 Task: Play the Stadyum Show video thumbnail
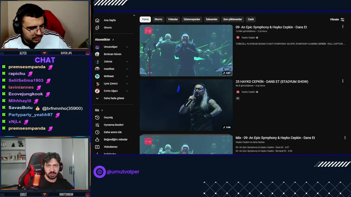pos(186,105)
